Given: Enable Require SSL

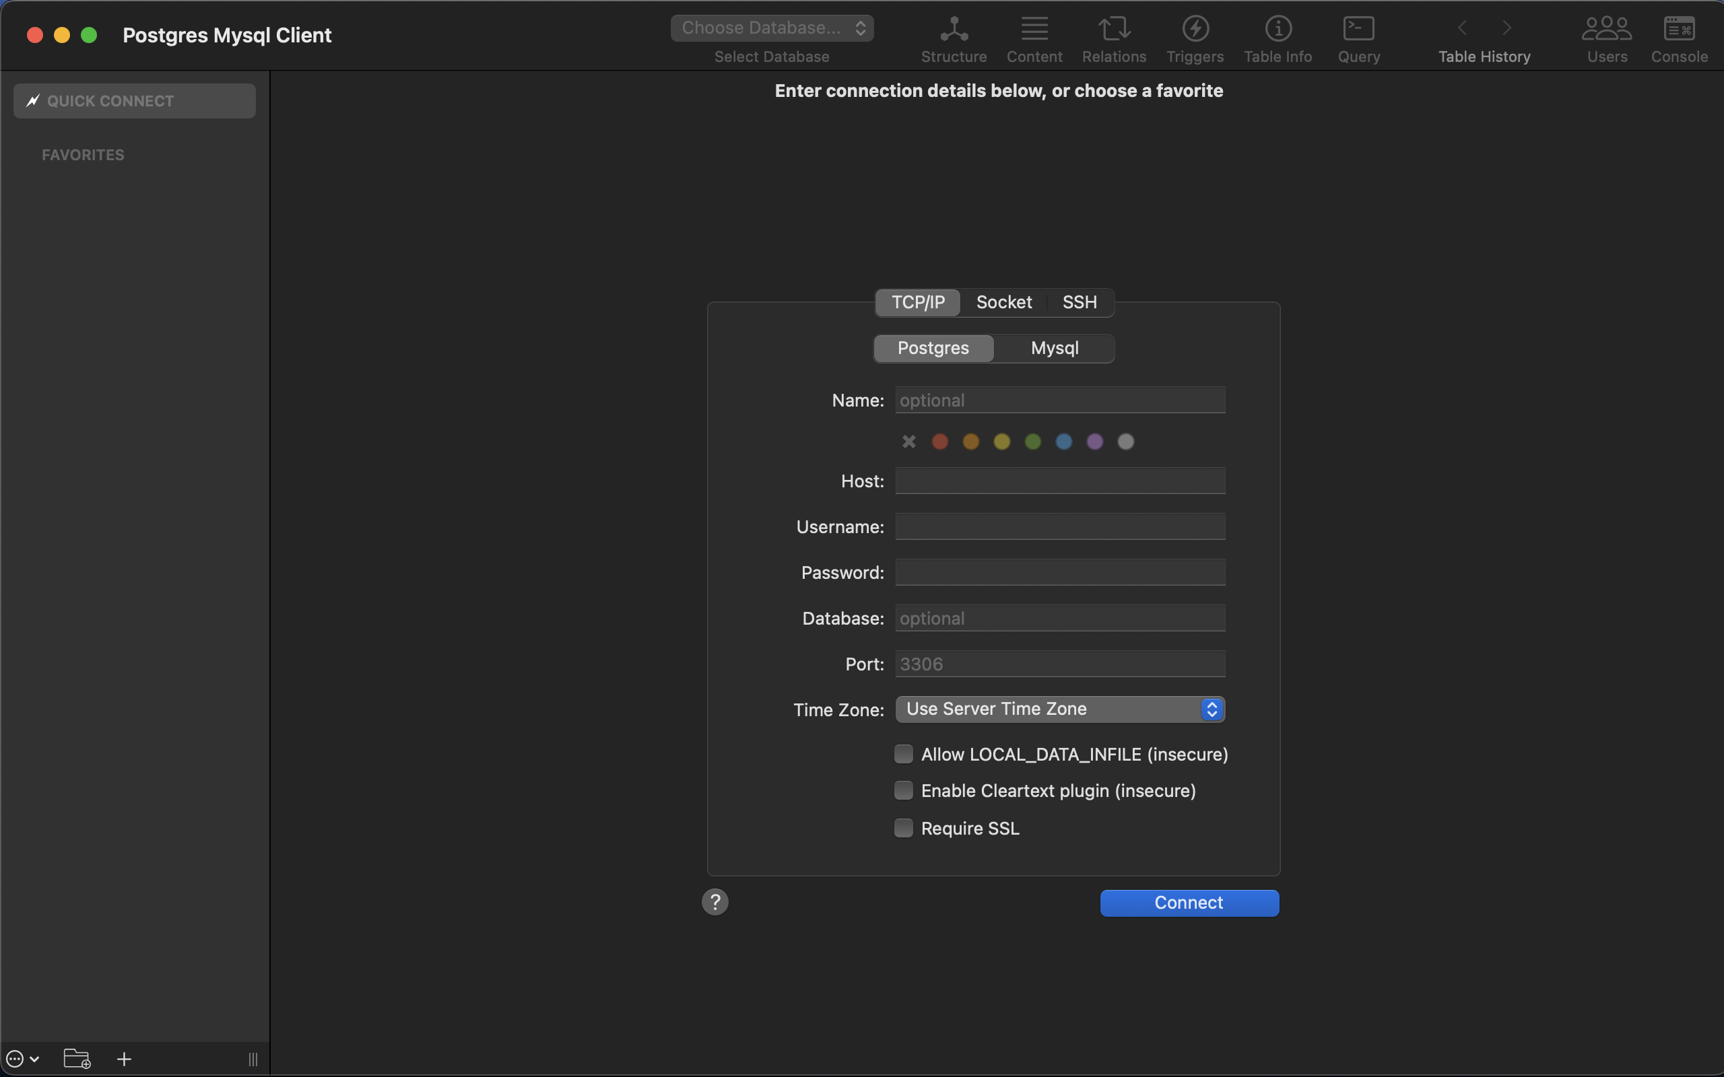Looking at the screenshot, I should [x=902, y=828].
